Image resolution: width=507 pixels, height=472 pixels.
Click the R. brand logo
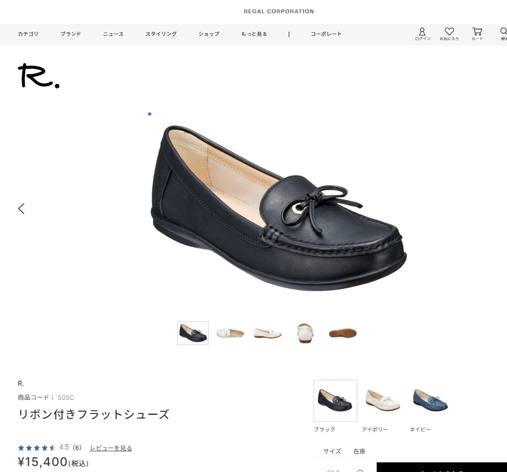coord(39,76)
